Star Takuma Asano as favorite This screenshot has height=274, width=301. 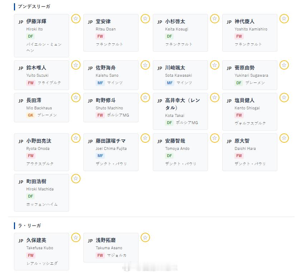click(x=145, y=238)
